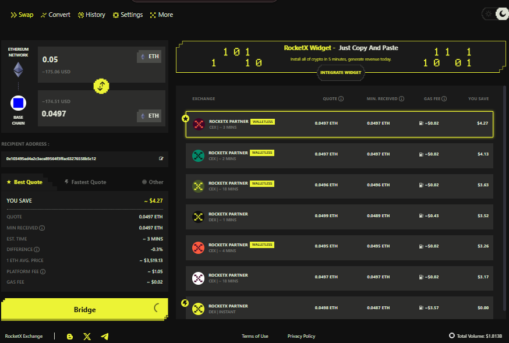
Task: Open the History tab
Action: pos(92,15)
